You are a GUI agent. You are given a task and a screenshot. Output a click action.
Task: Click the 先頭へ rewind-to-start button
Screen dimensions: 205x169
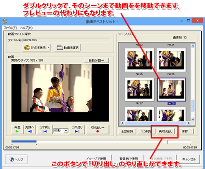click(x=30, y=129)
